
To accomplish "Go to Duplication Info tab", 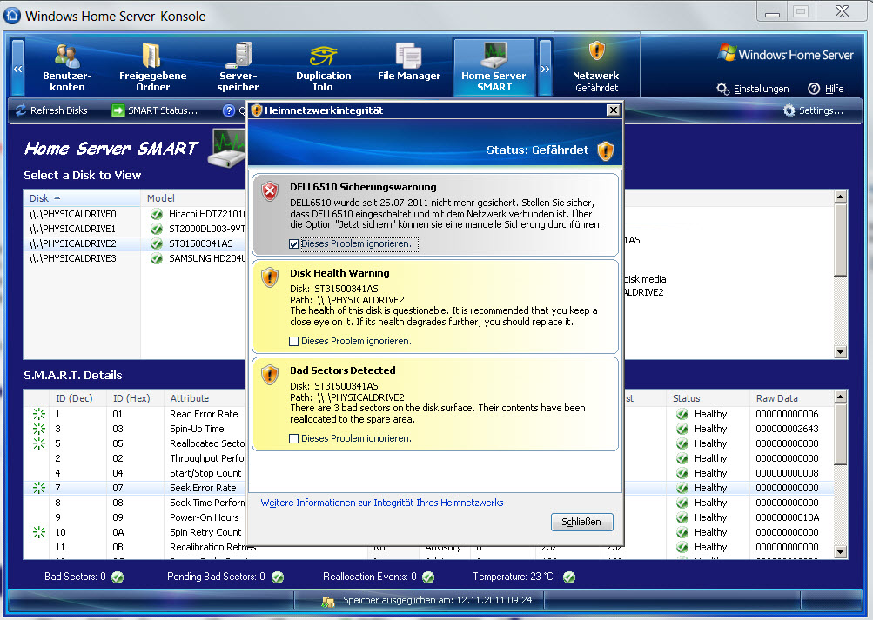I will tap(324, 68).
